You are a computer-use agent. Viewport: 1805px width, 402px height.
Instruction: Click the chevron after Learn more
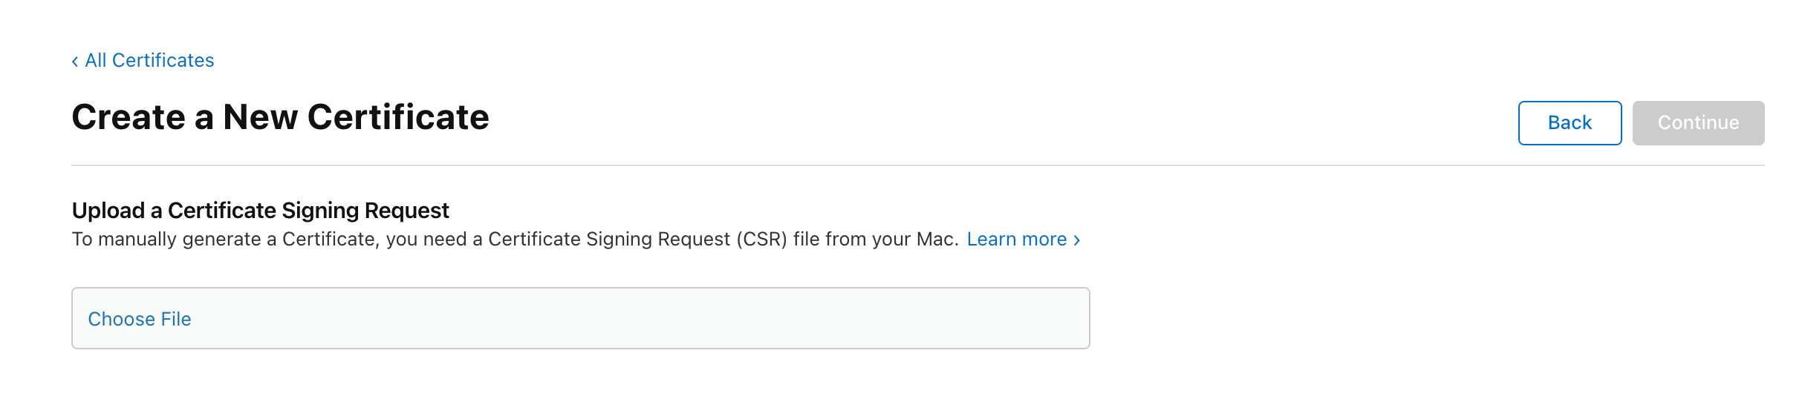(1076, 240)
